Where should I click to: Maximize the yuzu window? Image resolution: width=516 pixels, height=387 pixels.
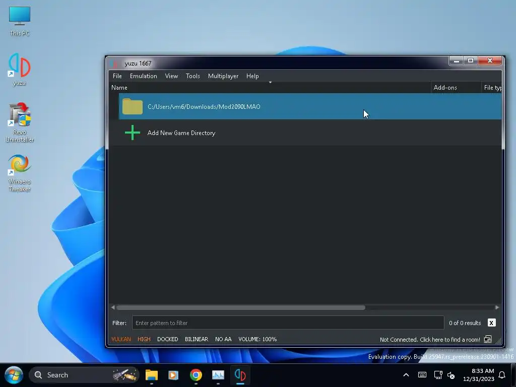point(471,61)
